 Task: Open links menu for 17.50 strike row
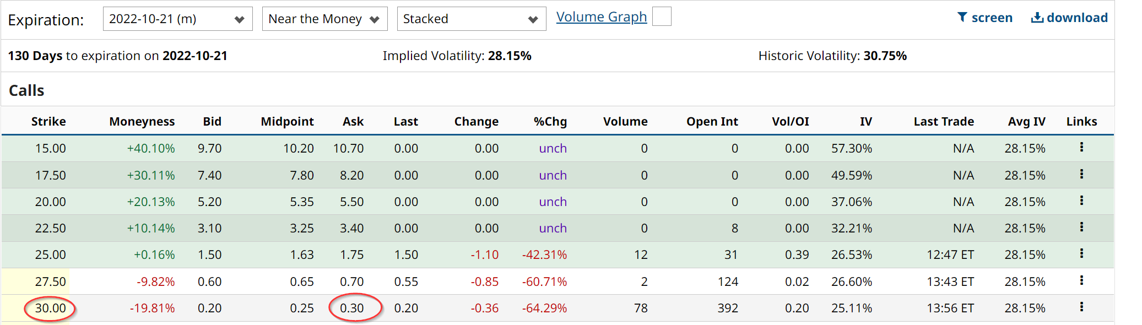(x=1081, y=174)
